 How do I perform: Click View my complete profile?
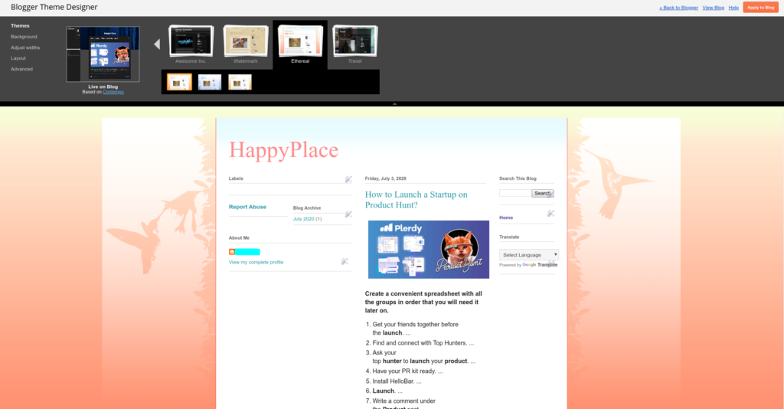coord(256,262)
